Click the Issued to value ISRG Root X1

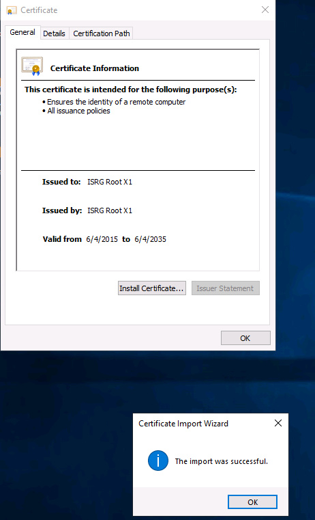(110, 182)
